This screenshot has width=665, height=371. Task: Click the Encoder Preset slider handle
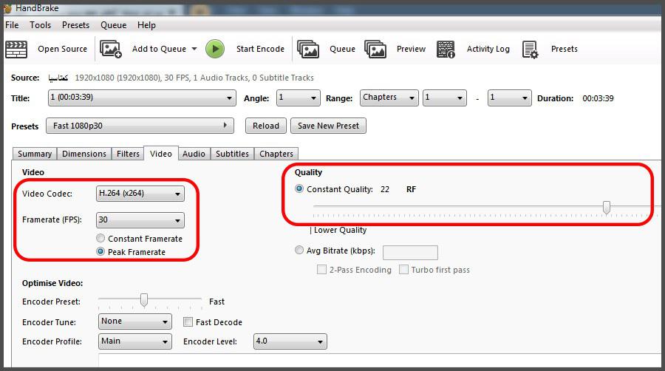coord(144,300)
